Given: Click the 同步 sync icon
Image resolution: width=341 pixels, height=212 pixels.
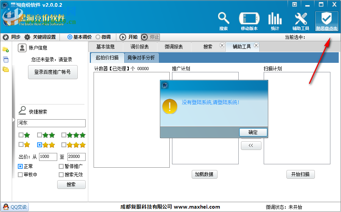Looking at the screenshot, I should pos(6,37).
